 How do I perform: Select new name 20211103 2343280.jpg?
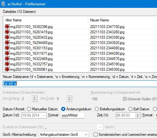(107, 32)
